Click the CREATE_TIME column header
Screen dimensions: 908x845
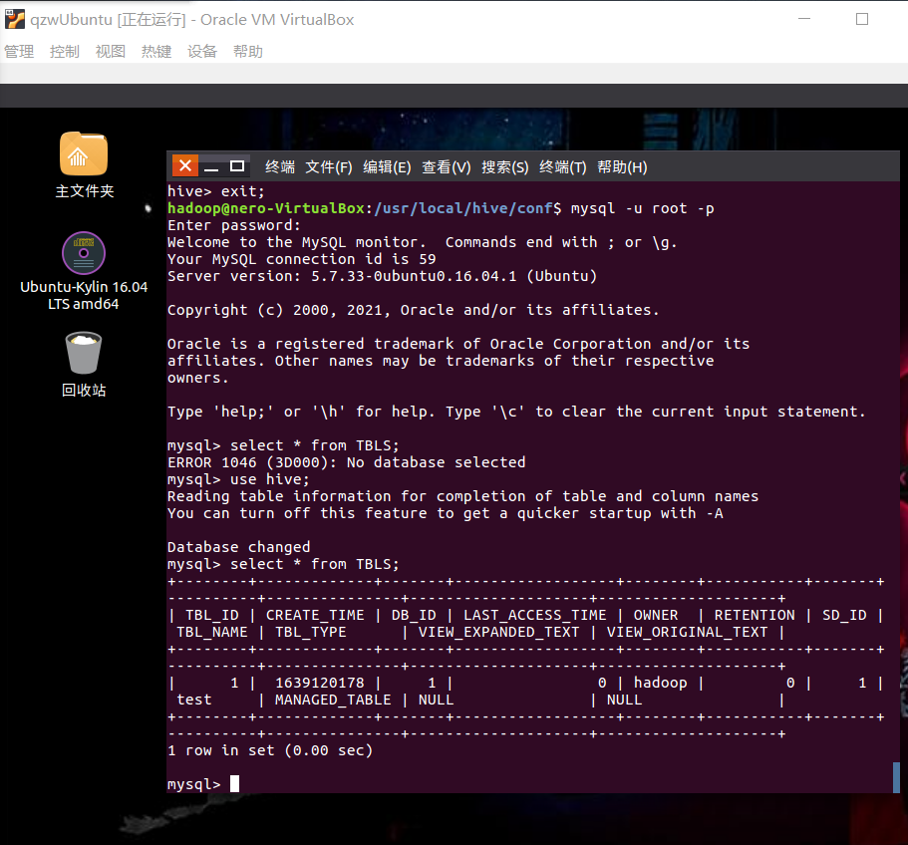coord(315,615)
